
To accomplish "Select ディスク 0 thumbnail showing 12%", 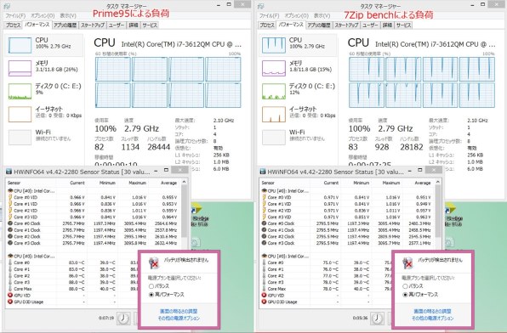I will click(x=274, y=91).
